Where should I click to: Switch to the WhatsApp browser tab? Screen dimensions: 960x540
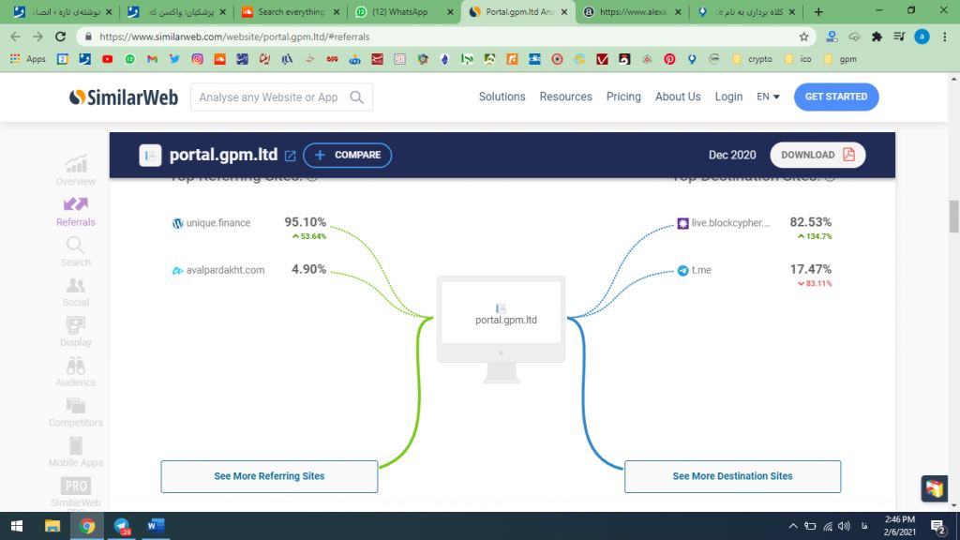pos(403,12)
